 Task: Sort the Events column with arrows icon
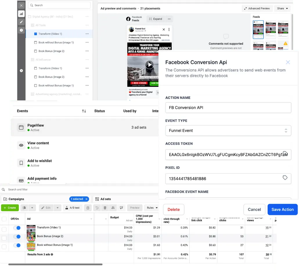click(x=84, y=111)
